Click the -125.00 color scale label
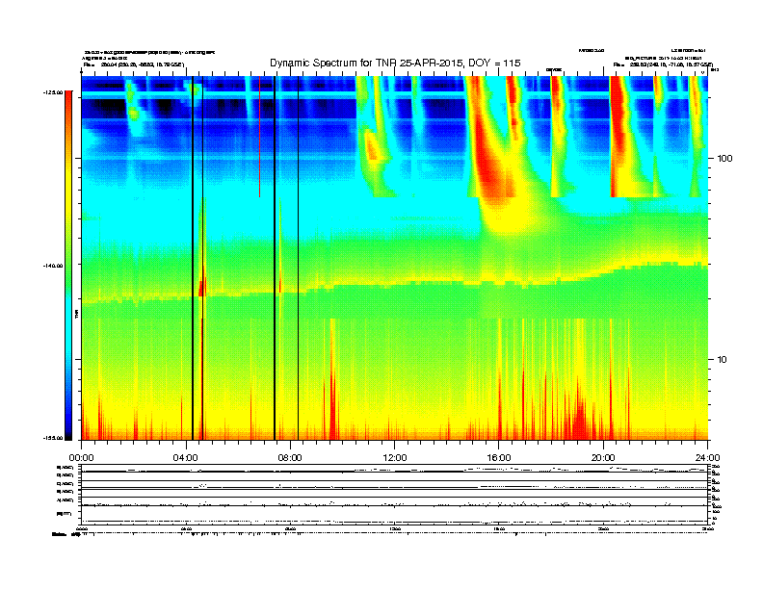This screenshot has width=763, height=589. click(53, 91)
